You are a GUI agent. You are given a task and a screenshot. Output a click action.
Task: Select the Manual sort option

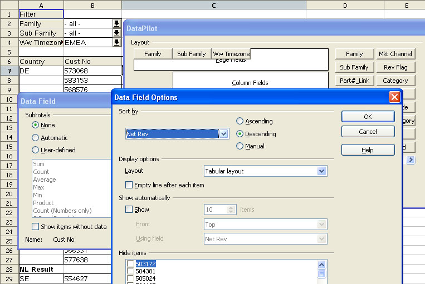240,146
